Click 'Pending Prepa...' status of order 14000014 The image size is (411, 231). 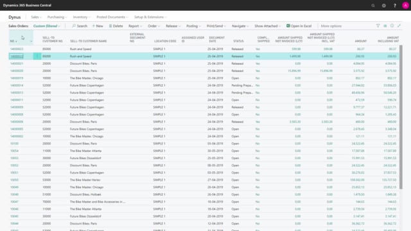point(242,85)
